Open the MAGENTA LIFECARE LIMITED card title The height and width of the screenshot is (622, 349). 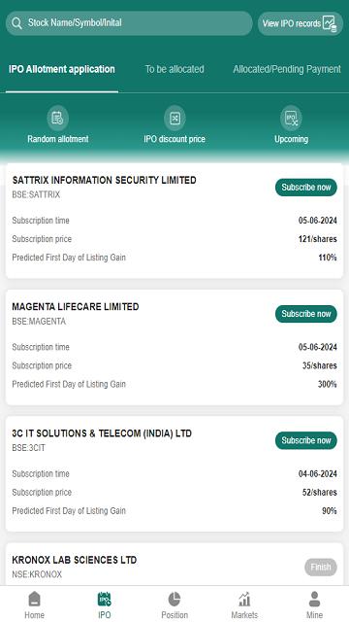[76, 307]
